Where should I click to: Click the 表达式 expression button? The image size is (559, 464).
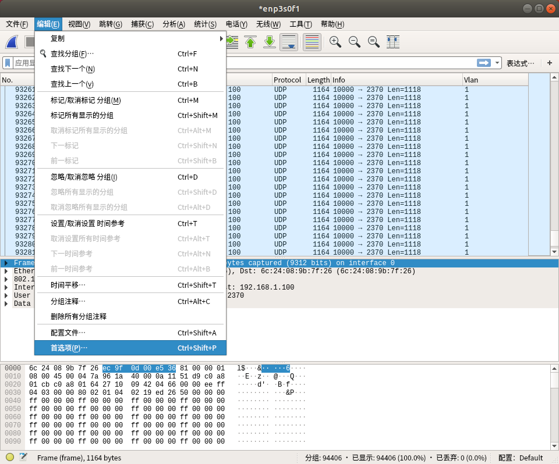520,63
